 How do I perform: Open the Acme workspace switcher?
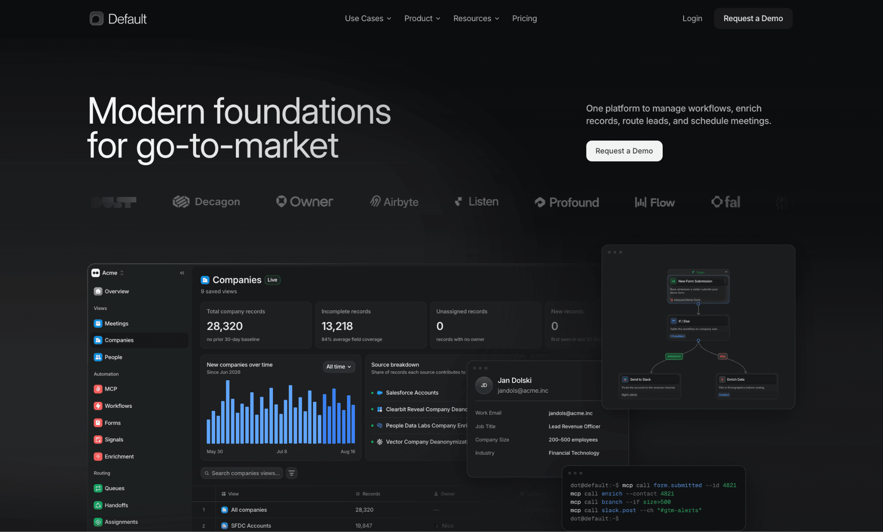click(x=108, y=273)
